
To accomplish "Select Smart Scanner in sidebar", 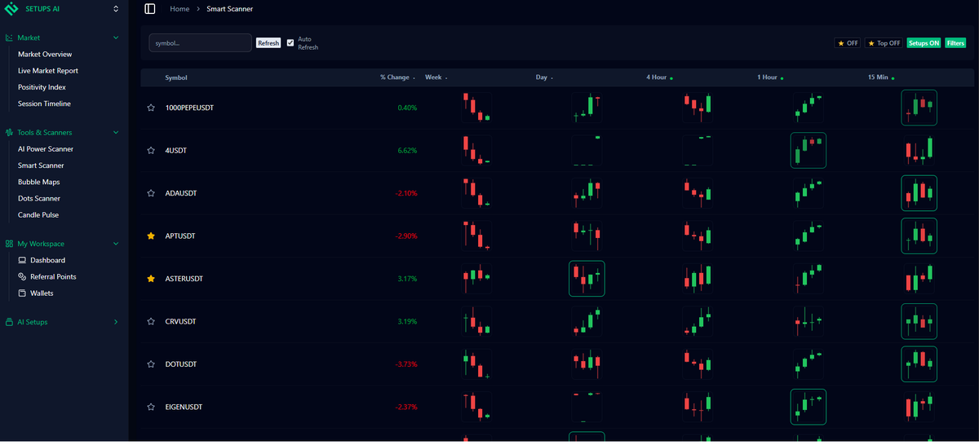I will [41, 165].
